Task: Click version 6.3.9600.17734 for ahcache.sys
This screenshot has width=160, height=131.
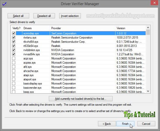Action: click(x=130, y=71)
